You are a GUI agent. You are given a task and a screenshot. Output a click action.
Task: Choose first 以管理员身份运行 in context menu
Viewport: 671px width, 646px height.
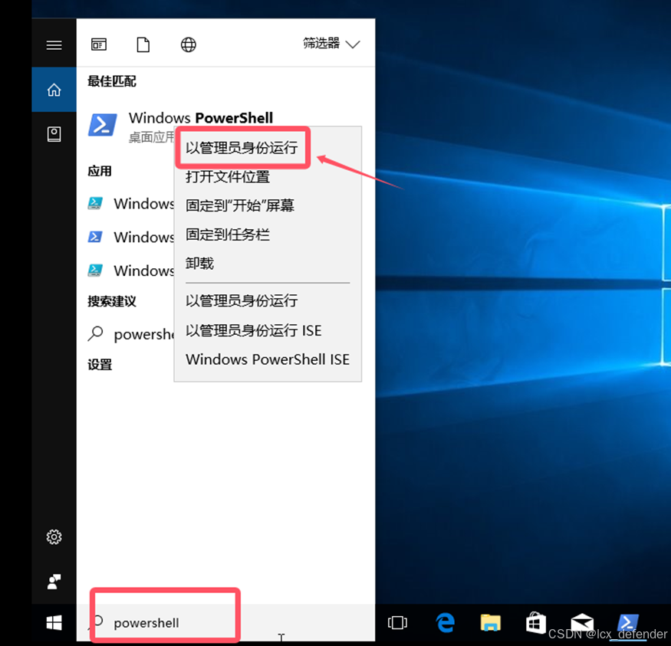pyautogui.click(x=242, y=147)
